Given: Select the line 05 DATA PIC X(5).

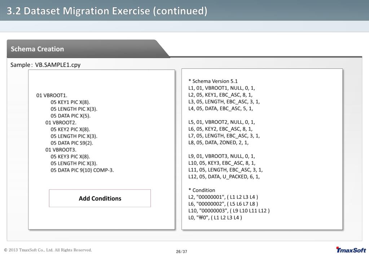Looking at the screenshot, I should coord(70,116).
